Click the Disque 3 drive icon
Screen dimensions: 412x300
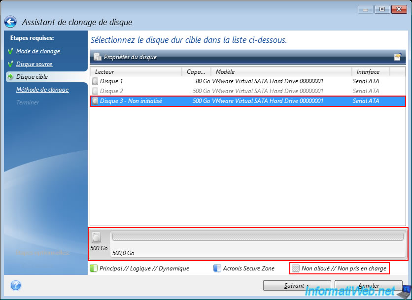click(x=95, y=101)
